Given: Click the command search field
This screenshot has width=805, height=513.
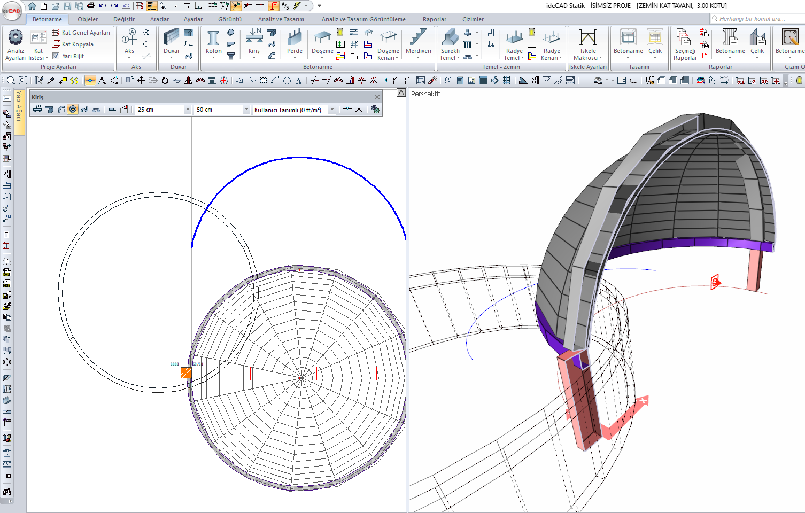Looking at the screenshot, I should (757, 19).
